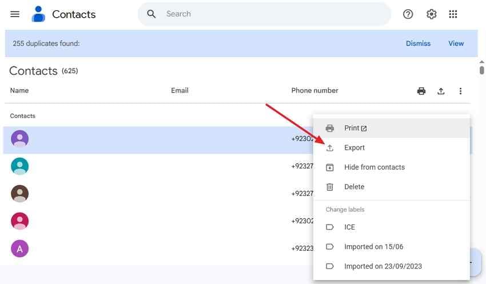Choose Delete from the context menu
486x284 pixels.
[392, 187]
